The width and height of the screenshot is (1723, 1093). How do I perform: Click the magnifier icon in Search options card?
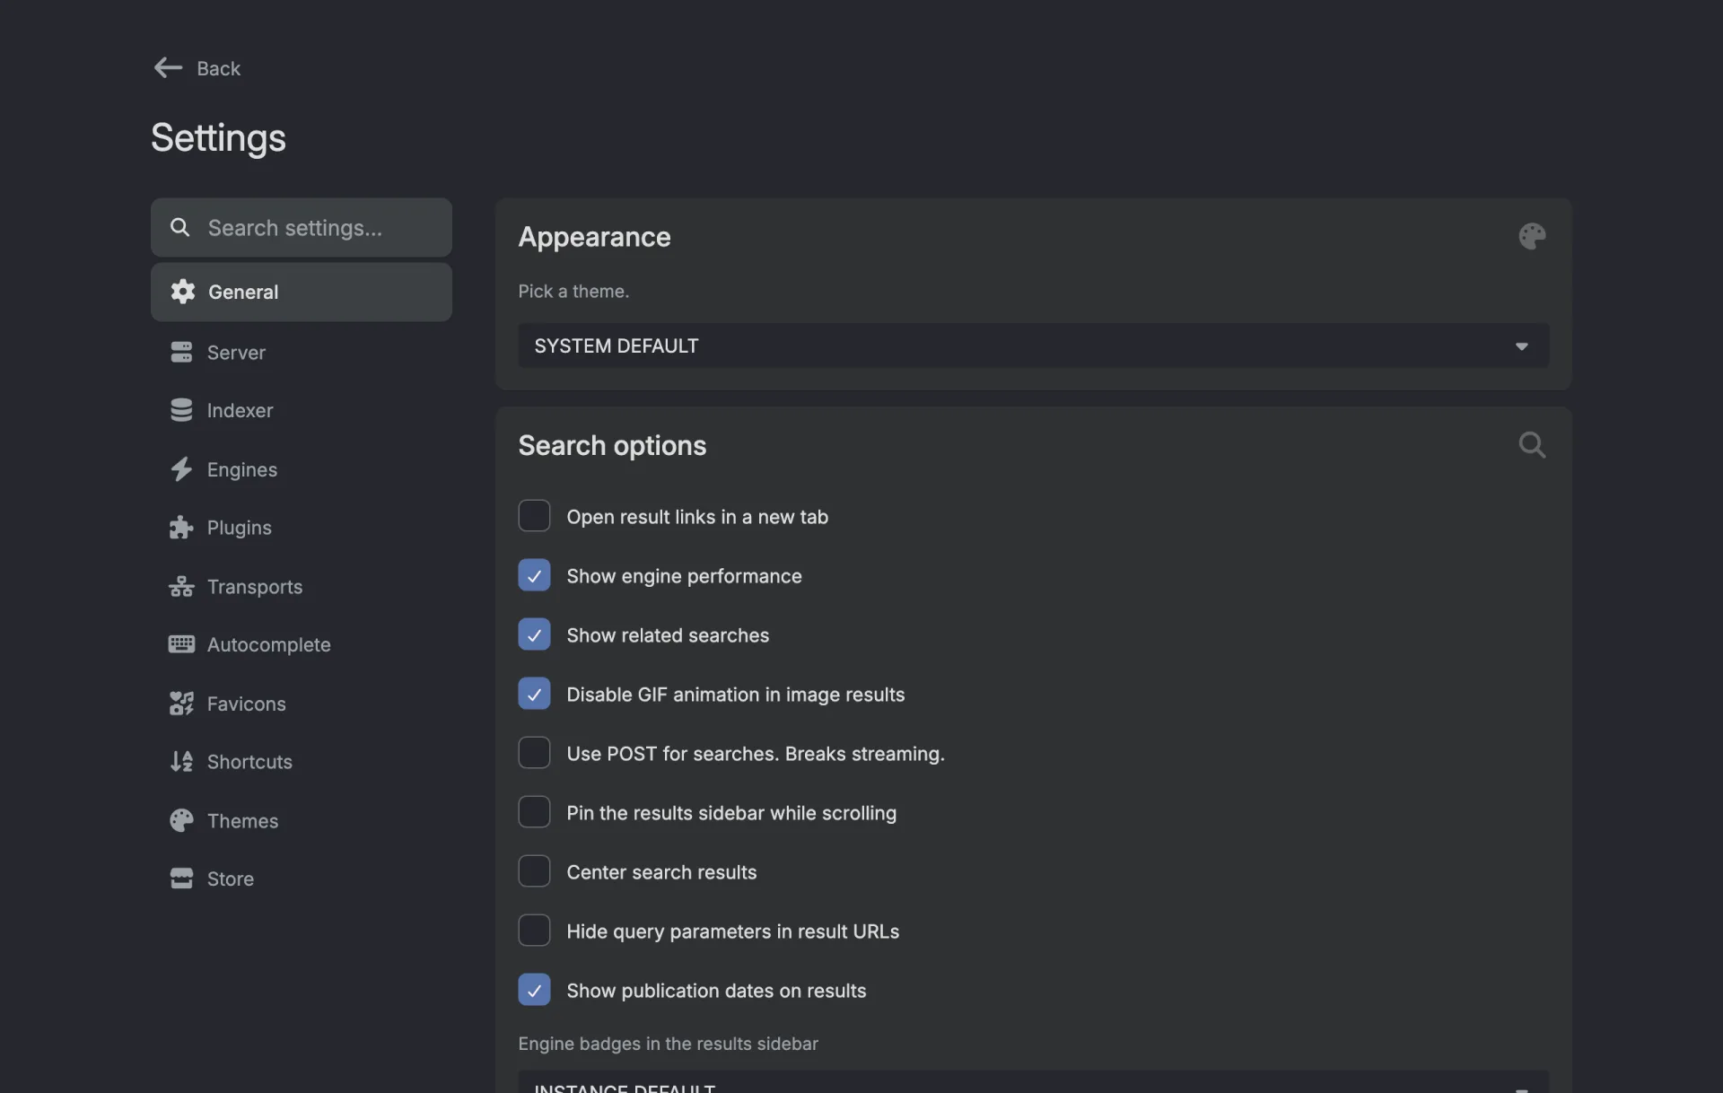(x=1532, y=445)
